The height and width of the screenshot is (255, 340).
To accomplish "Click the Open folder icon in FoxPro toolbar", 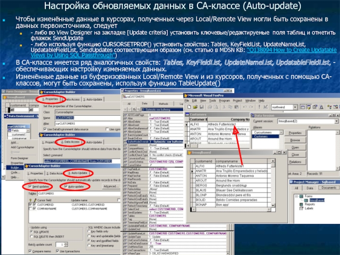I will (195, 107).
